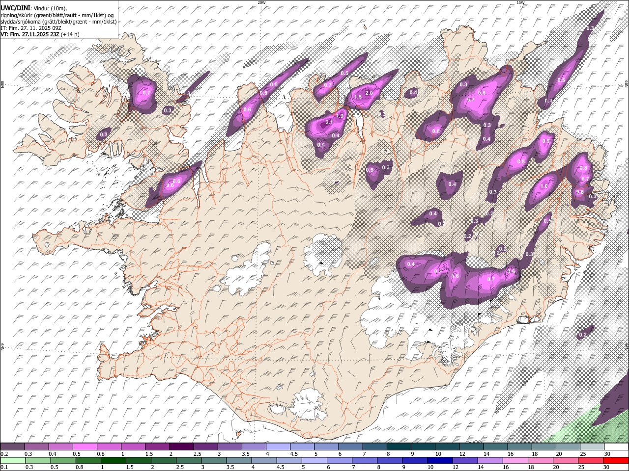Click the 20W longitude label
This screenshot has height=471, width=629.
261,2
